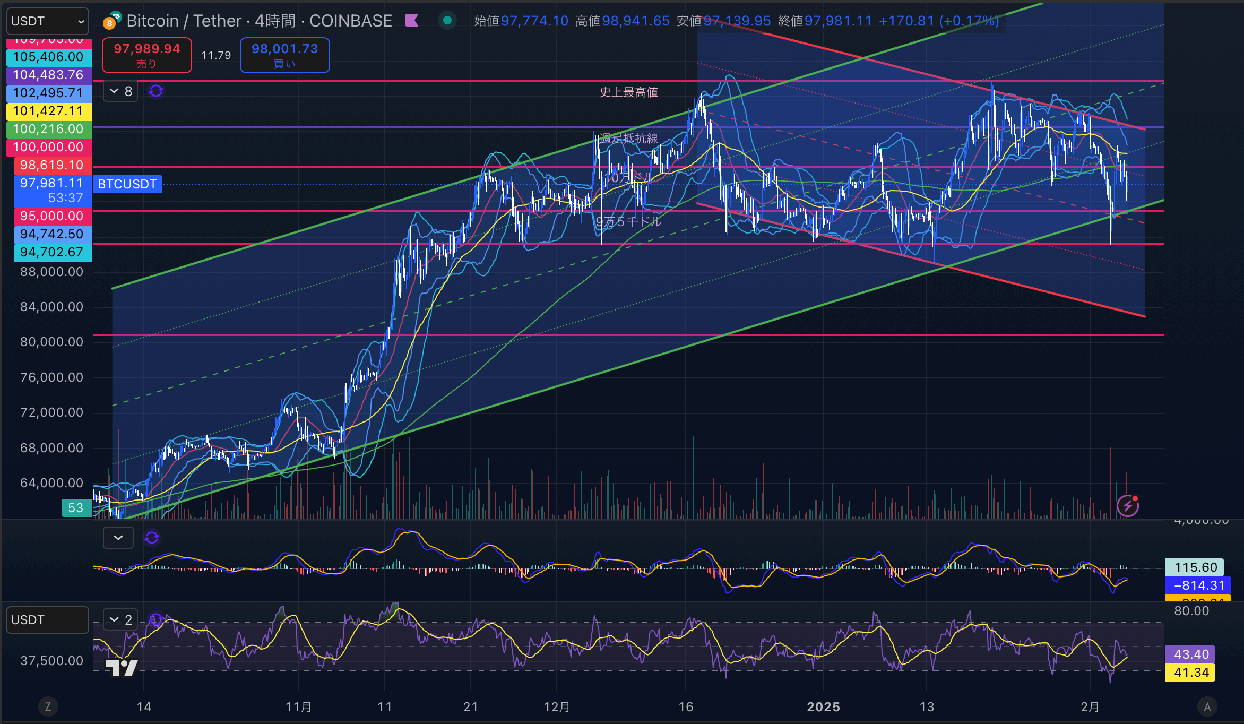Click RSI value label 41.34

click(1190, 673)
